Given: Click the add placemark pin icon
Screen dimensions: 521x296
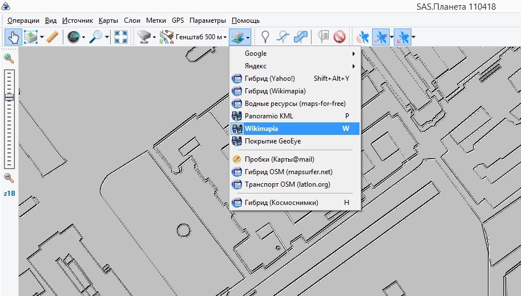Looking at the screenshot, I should tap(265, 37).
